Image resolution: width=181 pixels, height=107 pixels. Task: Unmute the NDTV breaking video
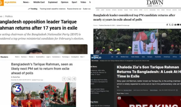tap(119, 98)
